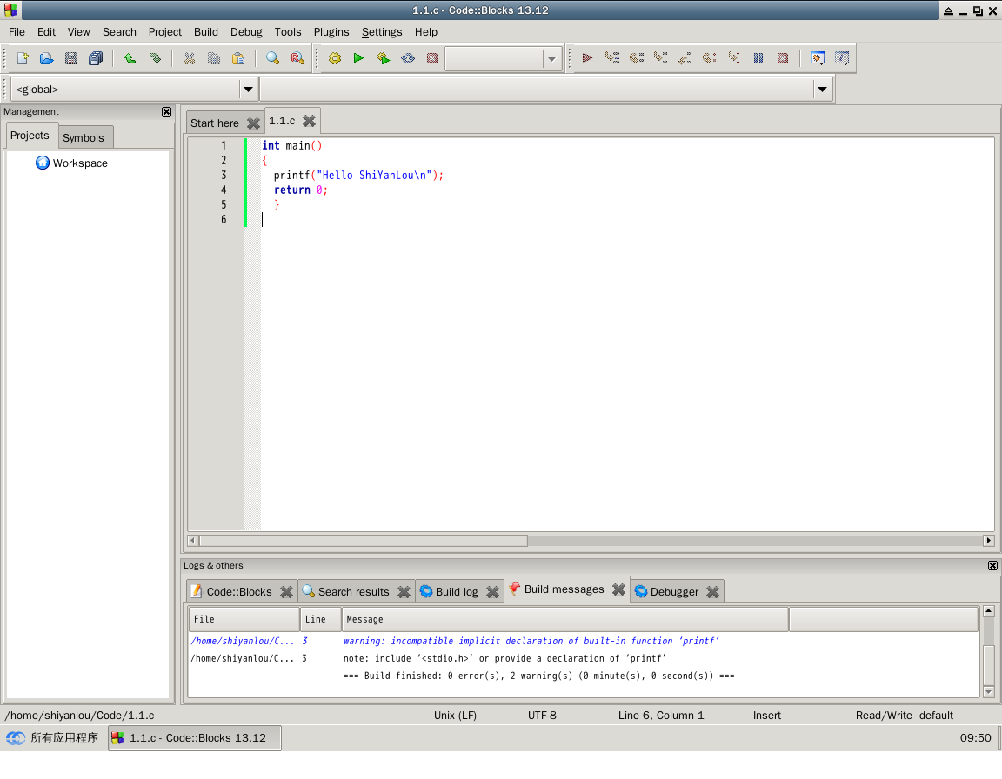1002x779 pixels.
Task: Switch to the Build log tab
Action: [456, 592]
